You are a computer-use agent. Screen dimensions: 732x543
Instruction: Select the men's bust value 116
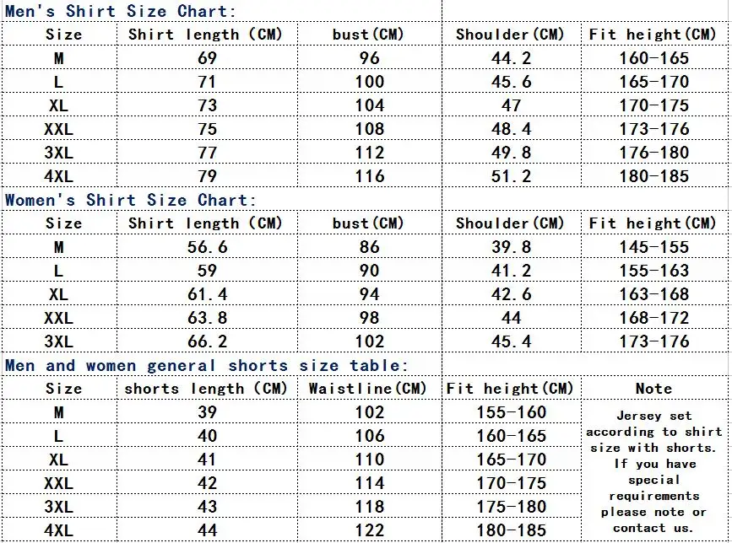[370, 176]
